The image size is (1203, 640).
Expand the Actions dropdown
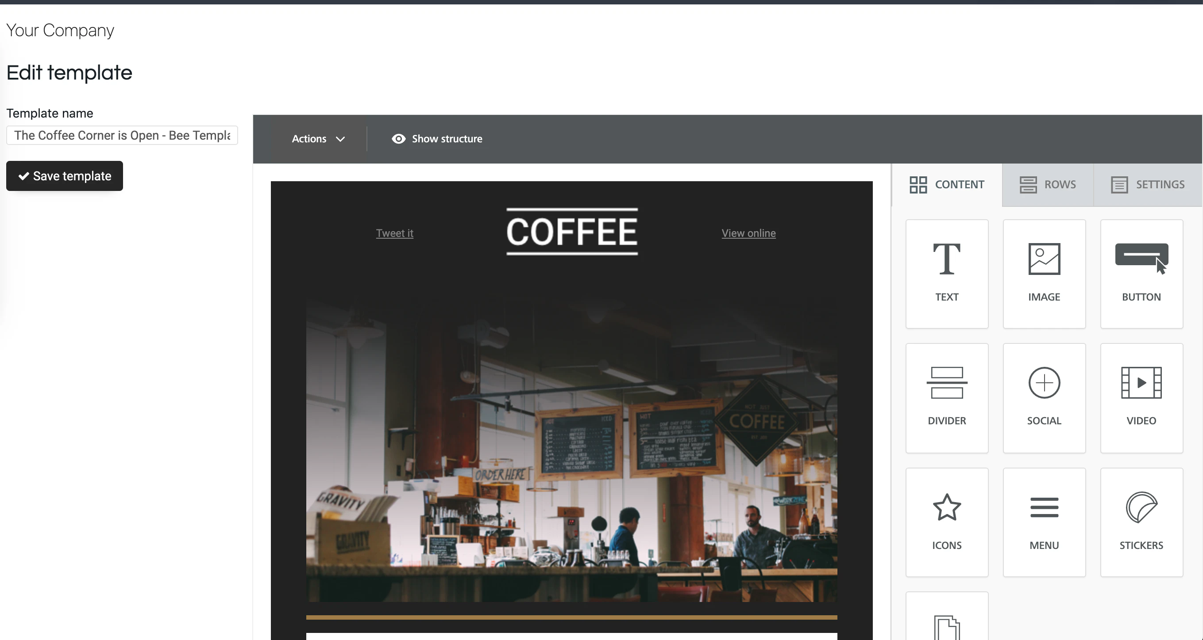[x=319, y=138]
